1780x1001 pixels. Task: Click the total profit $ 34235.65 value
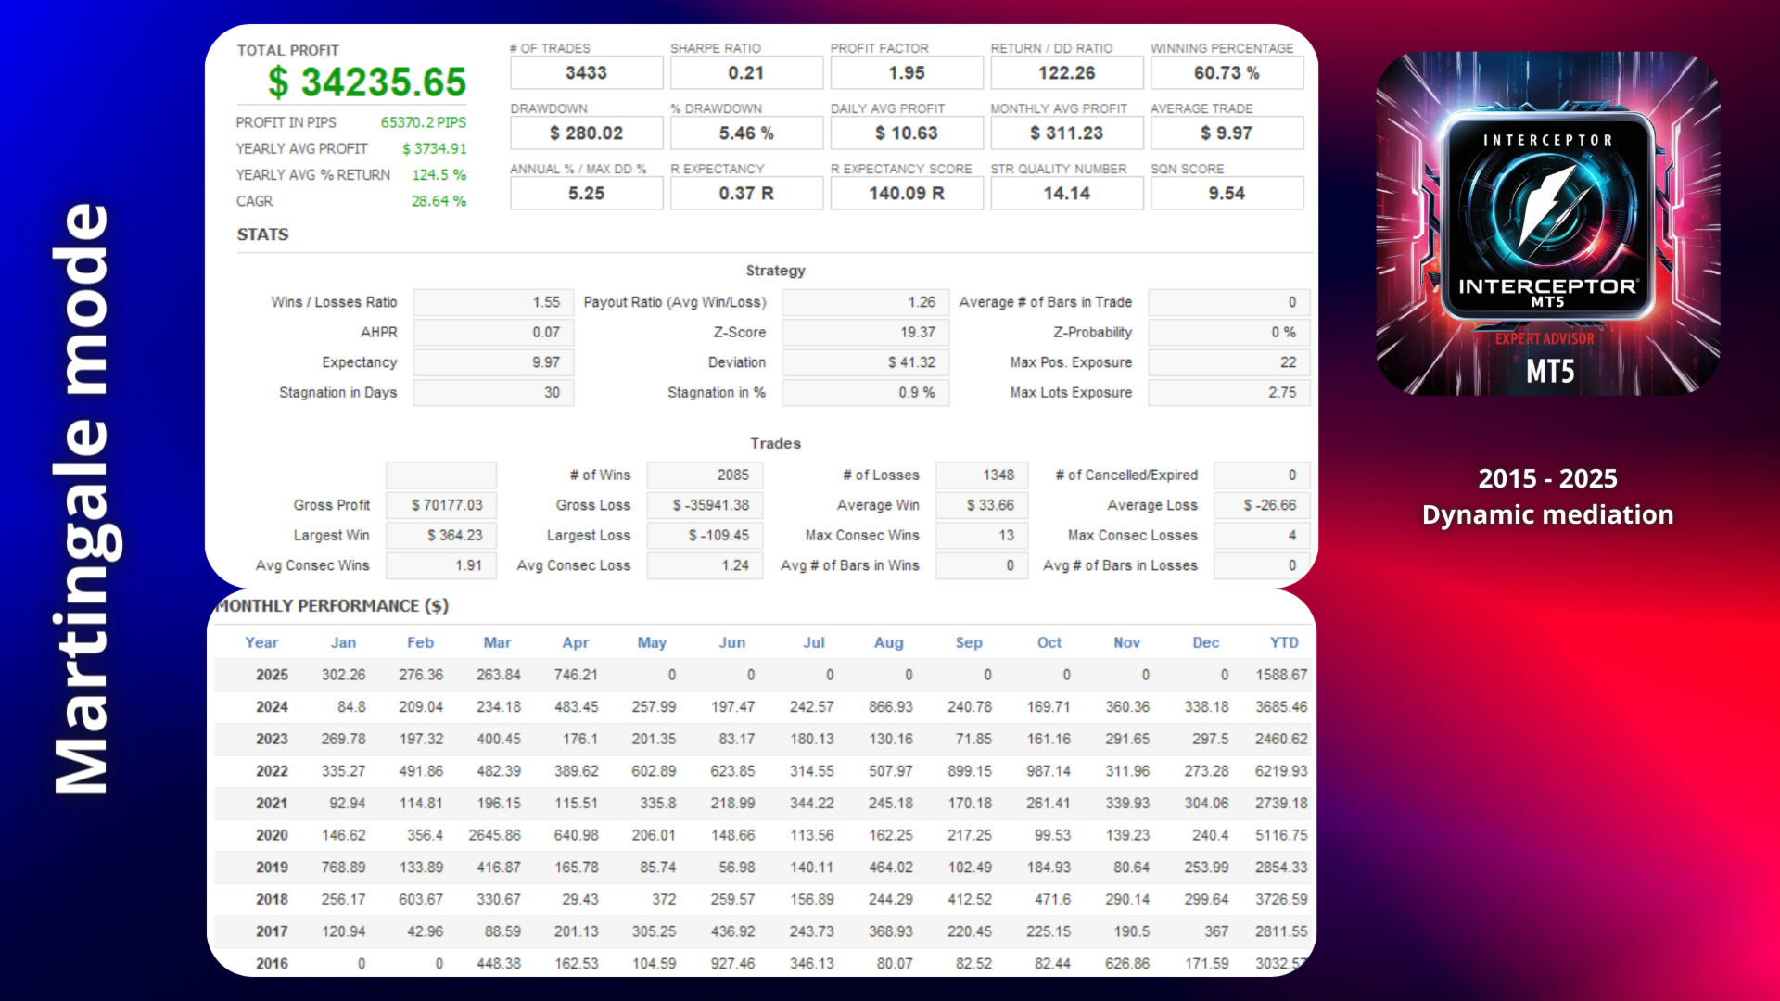click(x=367, y=82)
